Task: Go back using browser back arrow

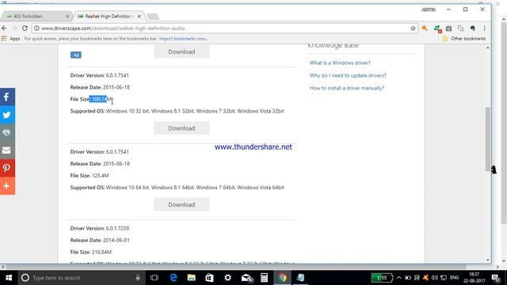Action: (4, 28)
